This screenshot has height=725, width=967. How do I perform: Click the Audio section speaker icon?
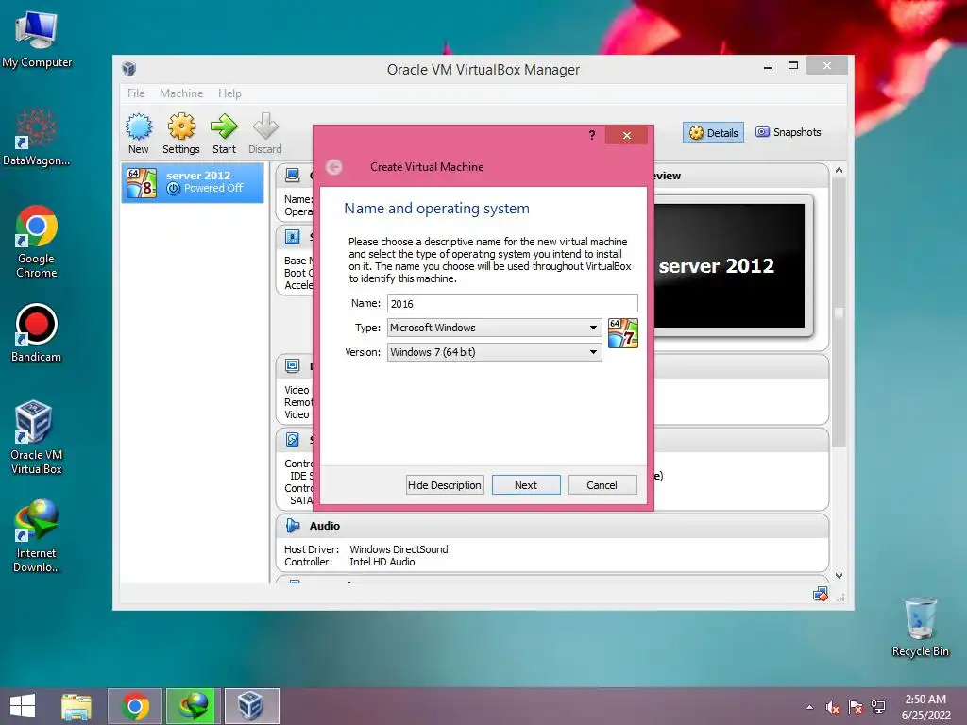coord(293,526)
